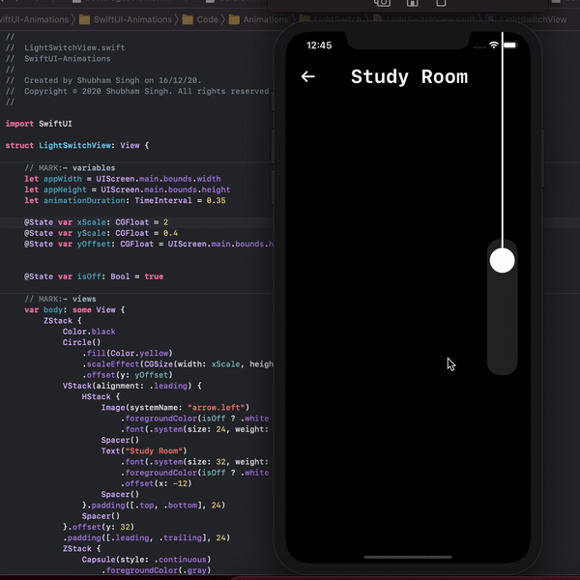Click the 'Text("Study Room")' code line
This screenshot has height=580, width=580.
[x=144, y=450]
